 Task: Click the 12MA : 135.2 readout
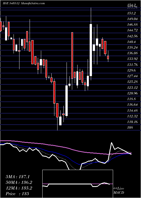pos(19,188)
